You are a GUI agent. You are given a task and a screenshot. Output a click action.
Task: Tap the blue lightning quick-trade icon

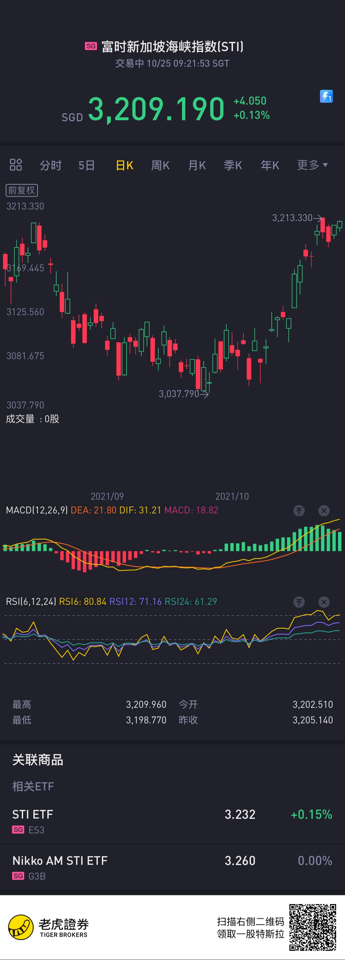pos(326,96)
